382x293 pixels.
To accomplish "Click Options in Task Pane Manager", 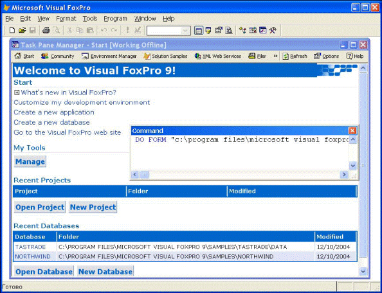I will (326, 56).
